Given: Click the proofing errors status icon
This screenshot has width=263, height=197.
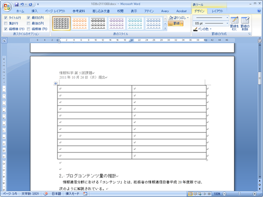Looking at the screenshot, I should [x=46, y=194].
